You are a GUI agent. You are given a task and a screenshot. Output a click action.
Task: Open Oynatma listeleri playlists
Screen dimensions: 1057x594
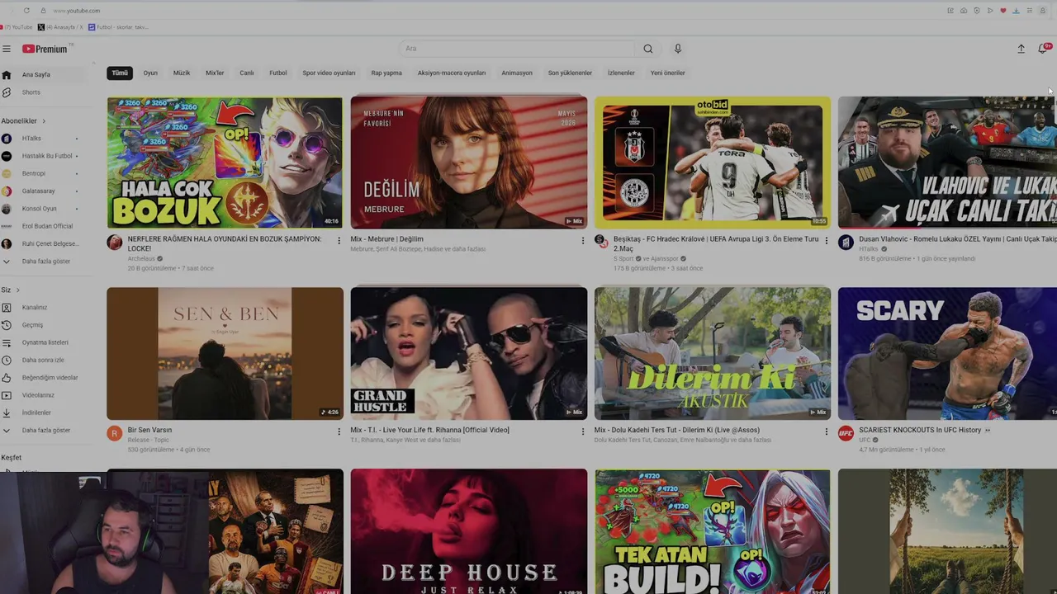[43, 342]
